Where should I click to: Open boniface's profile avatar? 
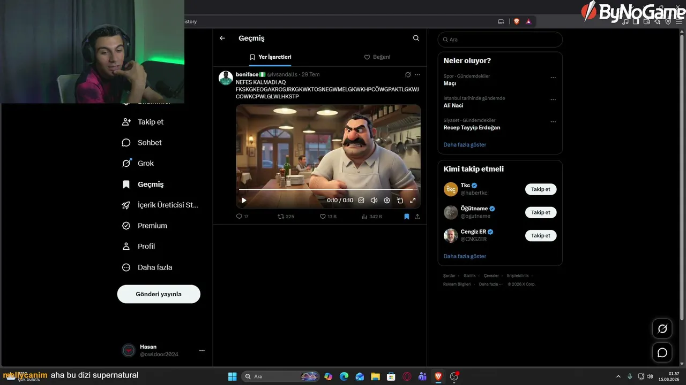tap(226, 78)
